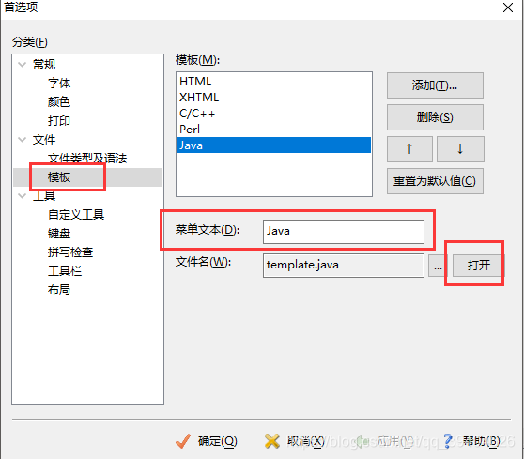Open help with 帮助(B) button

coord(471,441)
